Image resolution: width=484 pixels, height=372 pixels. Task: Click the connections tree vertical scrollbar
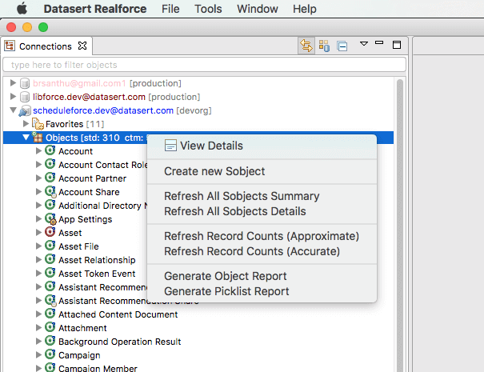pos(400,225)
